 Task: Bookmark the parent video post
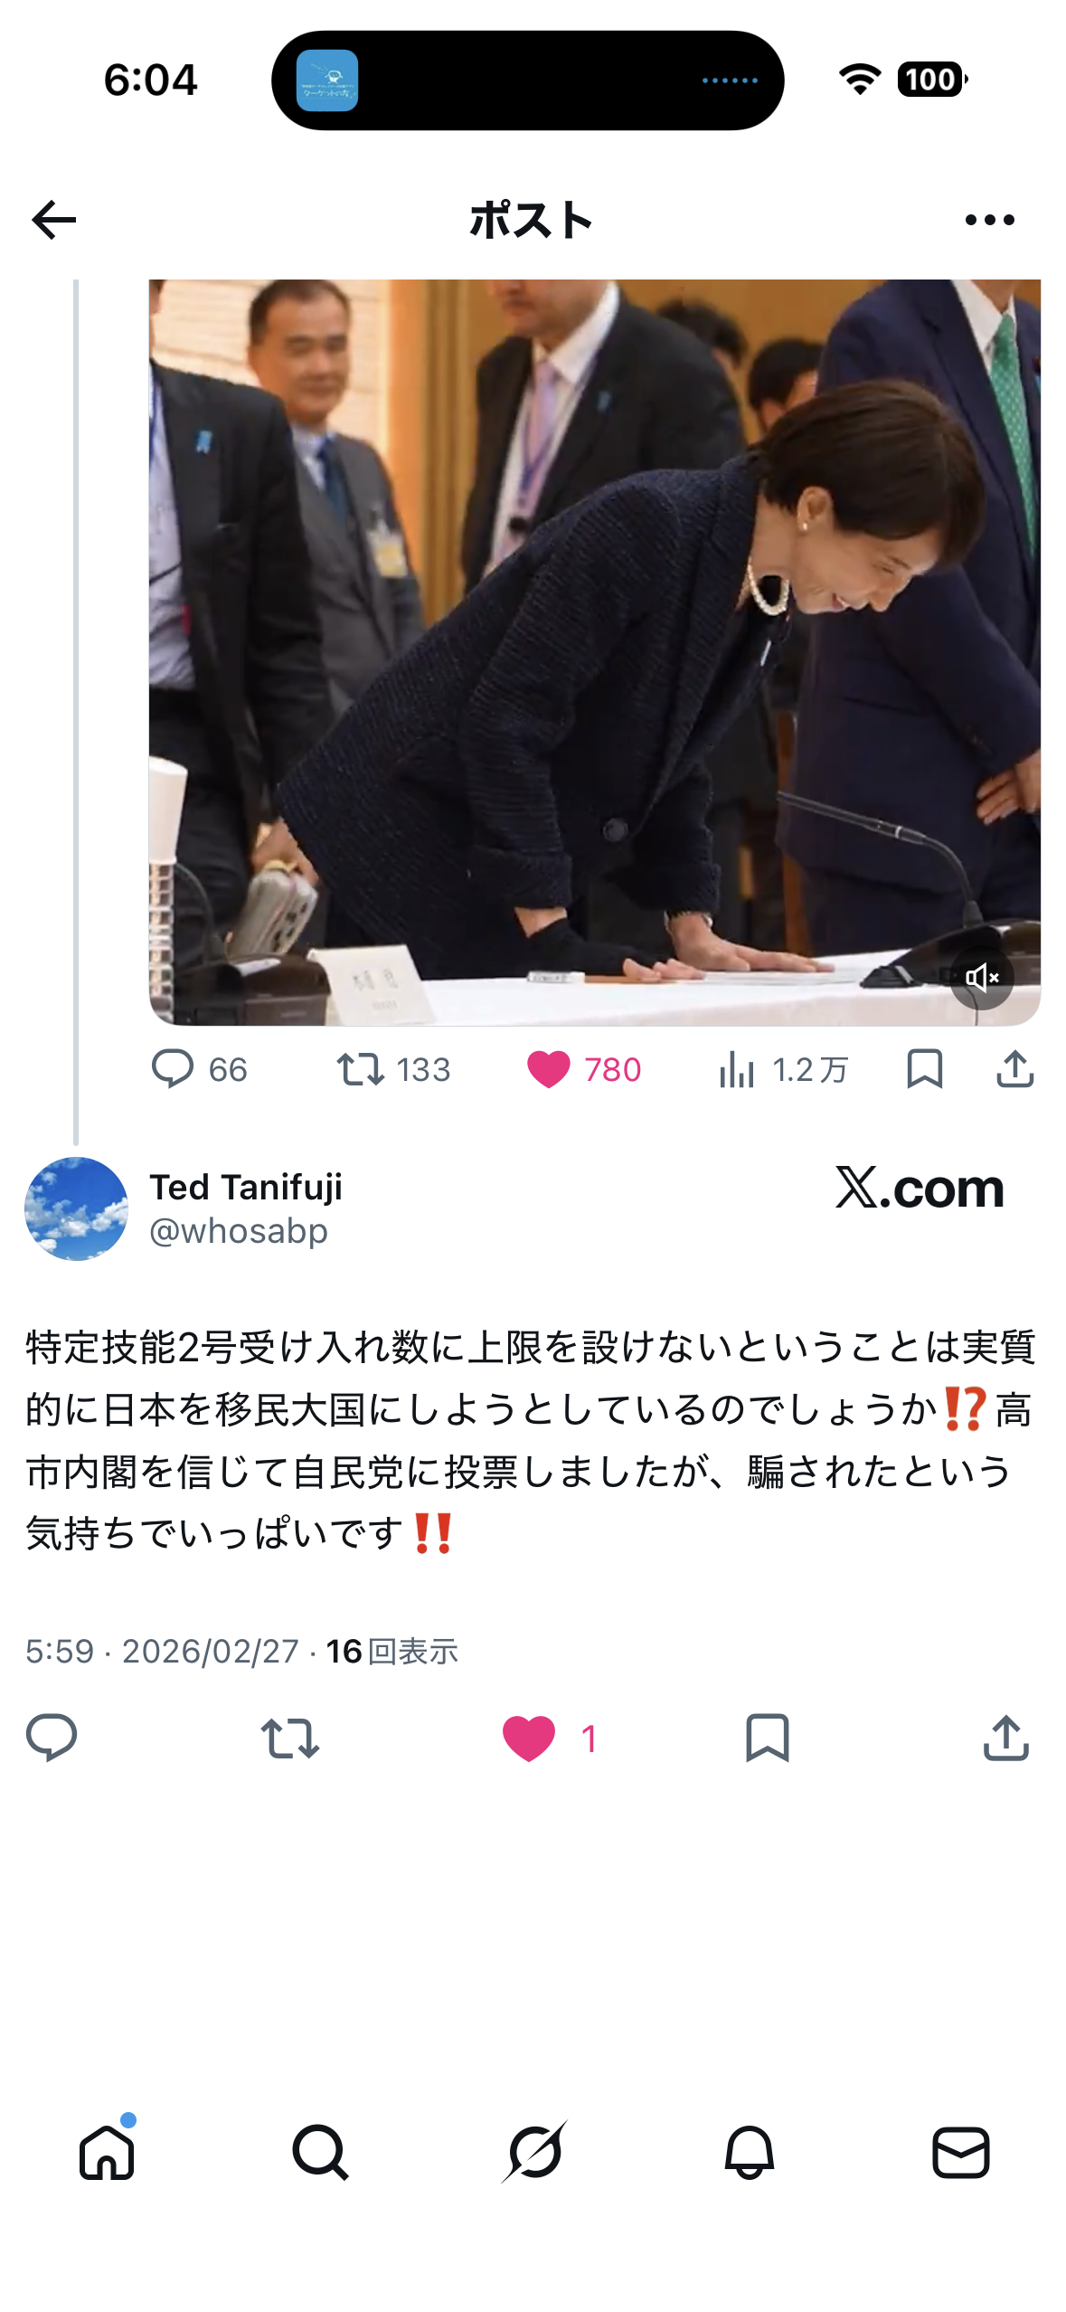click(924, 1069)
